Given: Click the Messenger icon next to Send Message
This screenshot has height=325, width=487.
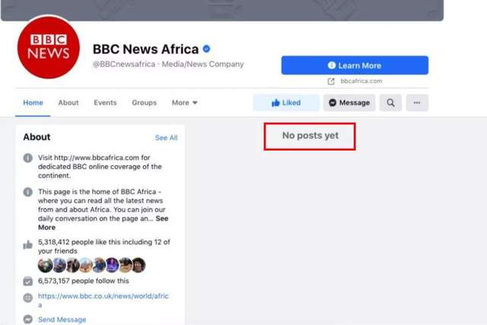Looking at the screenshot, I should click(x=28, y=320).
